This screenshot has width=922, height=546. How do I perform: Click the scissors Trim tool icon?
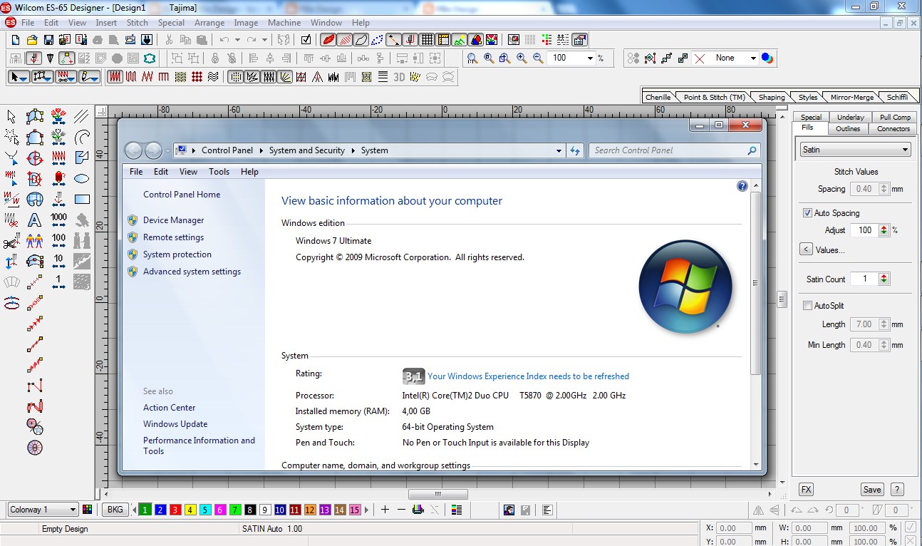pos(11,242)
